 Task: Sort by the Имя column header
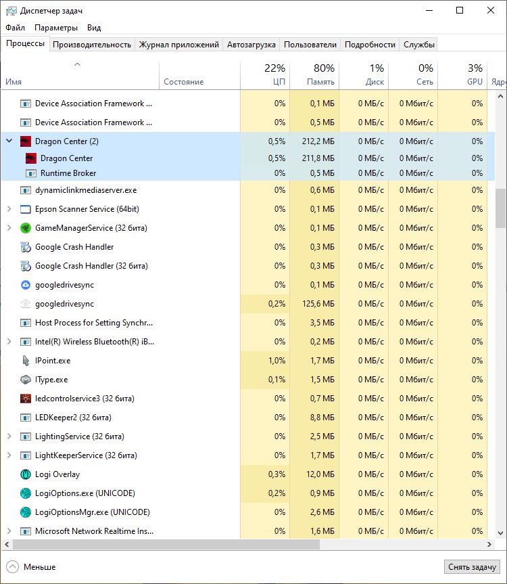pos(80,75)
